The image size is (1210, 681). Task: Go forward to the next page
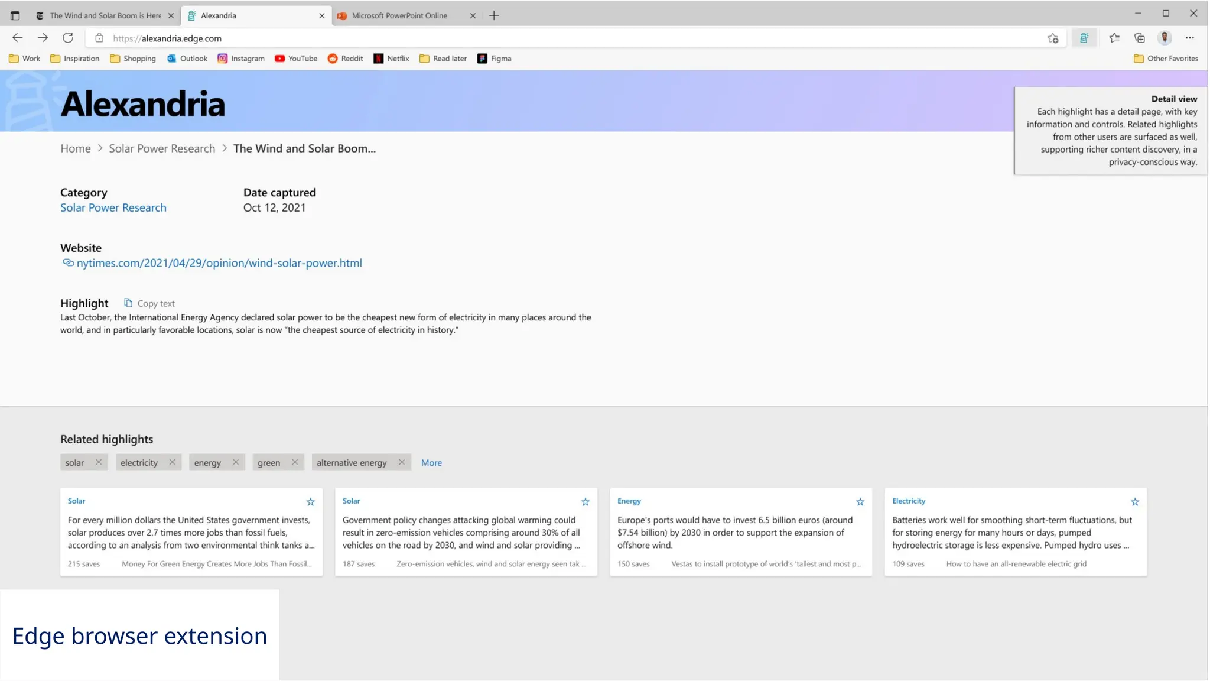43,38
